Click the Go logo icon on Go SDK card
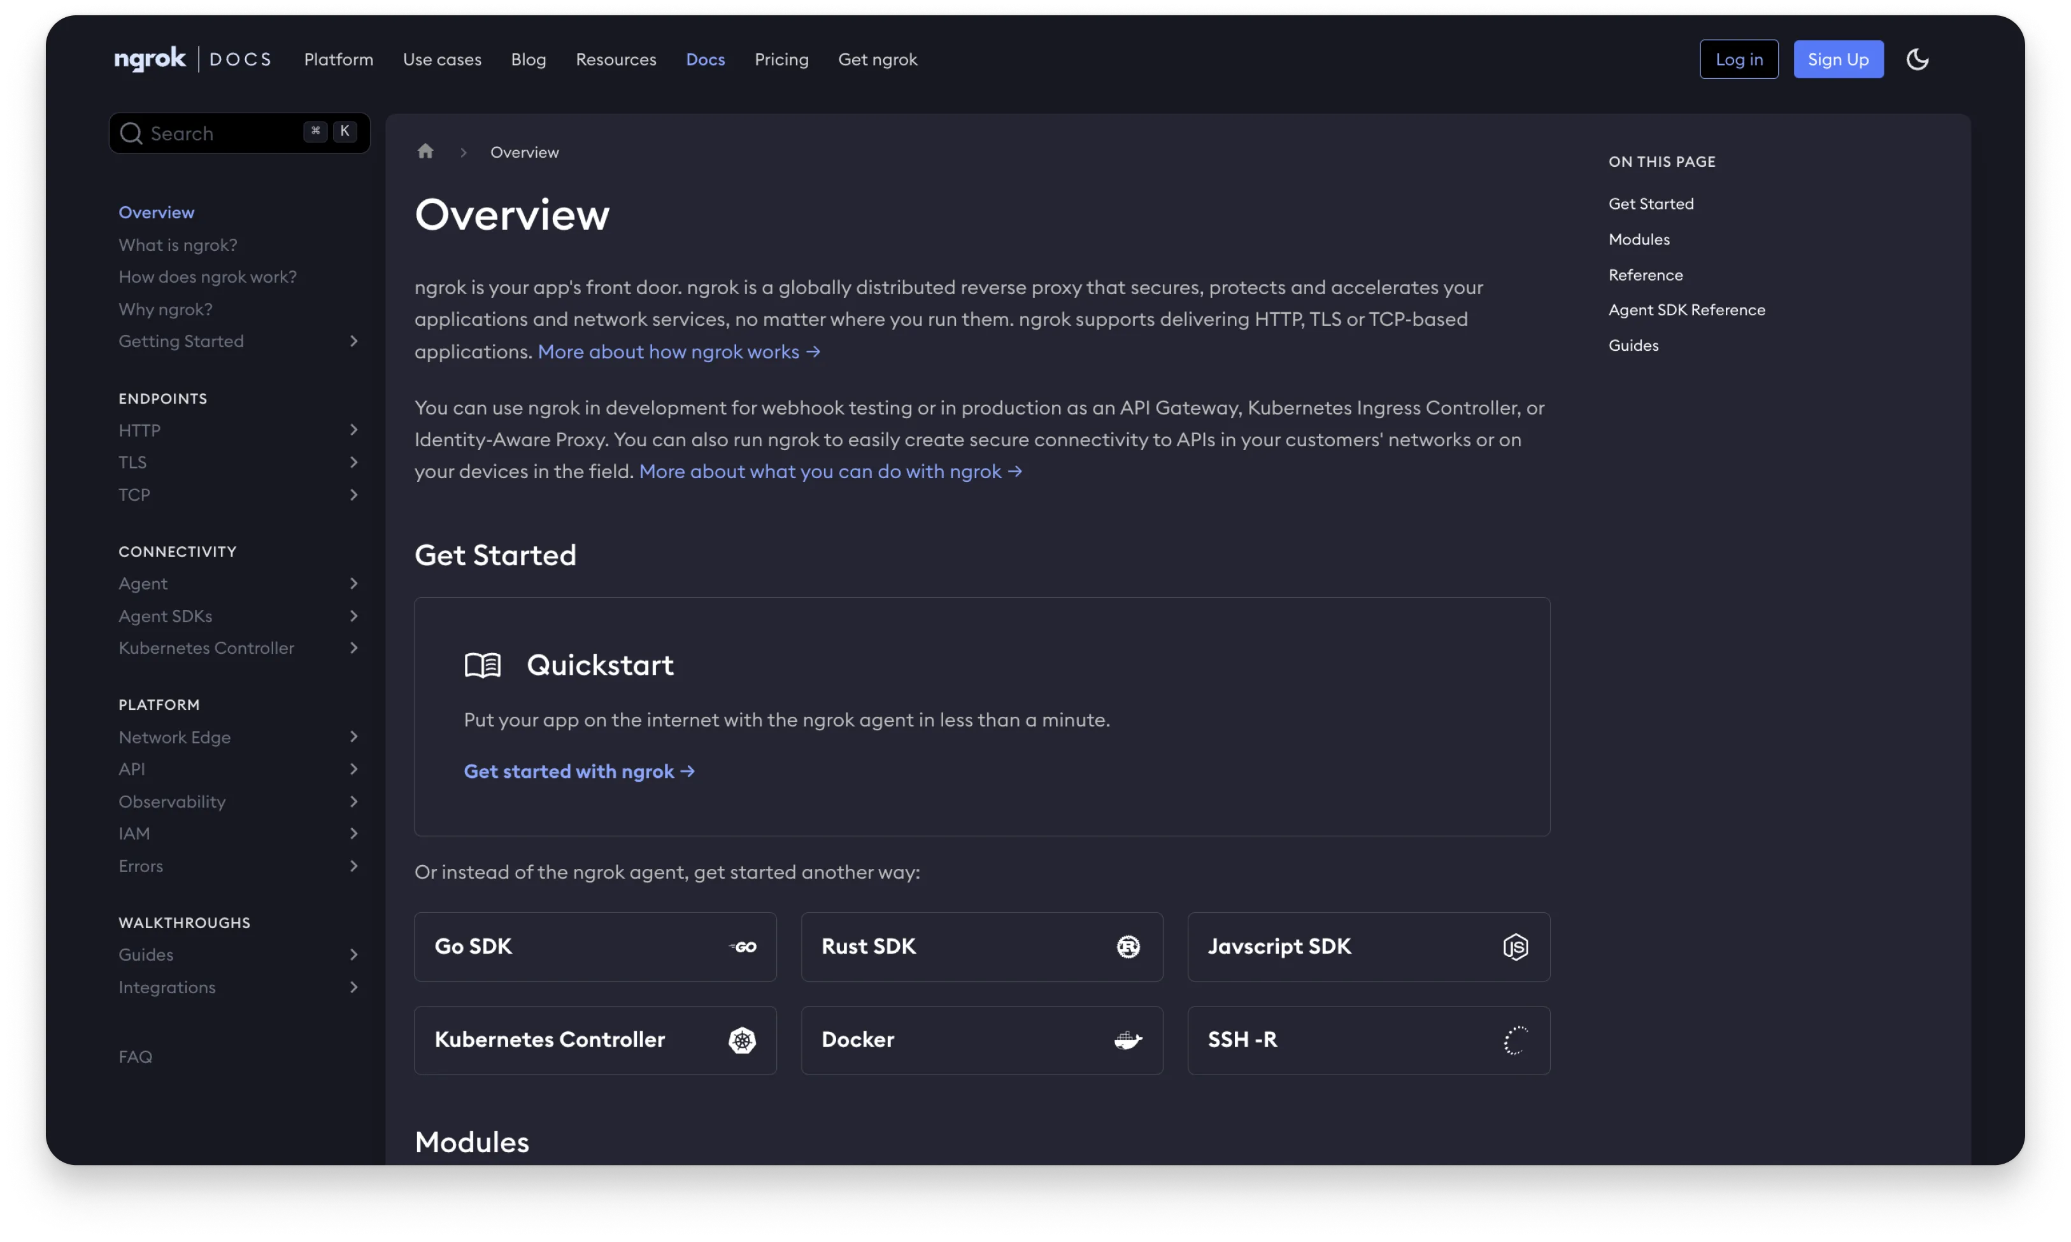 pos(743,947)
